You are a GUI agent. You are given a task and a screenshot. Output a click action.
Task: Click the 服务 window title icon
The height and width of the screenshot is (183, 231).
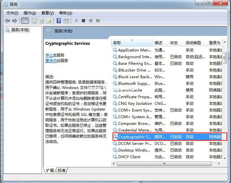pyautogui.click(x=6, y=4)
